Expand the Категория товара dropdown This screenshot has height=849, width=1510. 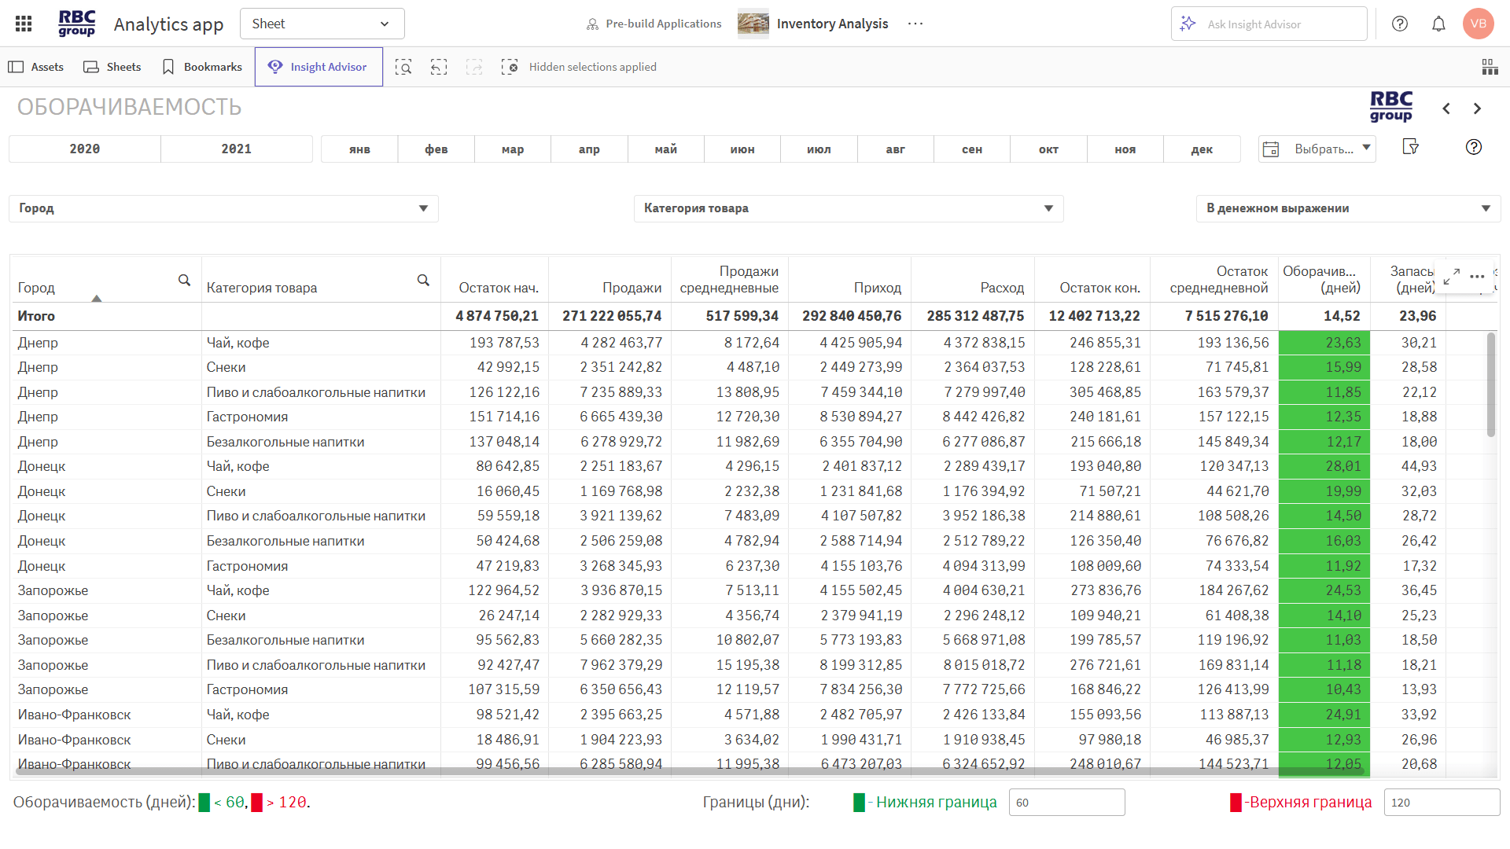pos(849,208)
